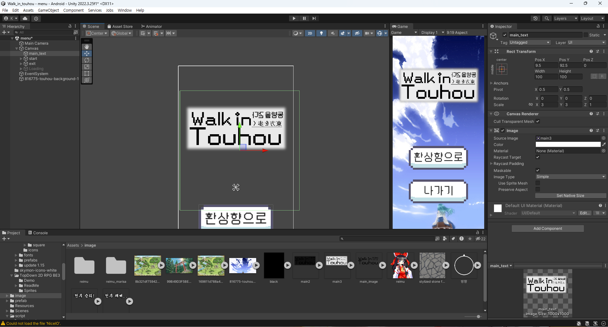Collapse Canvas in Hierarchy

pos(17,48)
